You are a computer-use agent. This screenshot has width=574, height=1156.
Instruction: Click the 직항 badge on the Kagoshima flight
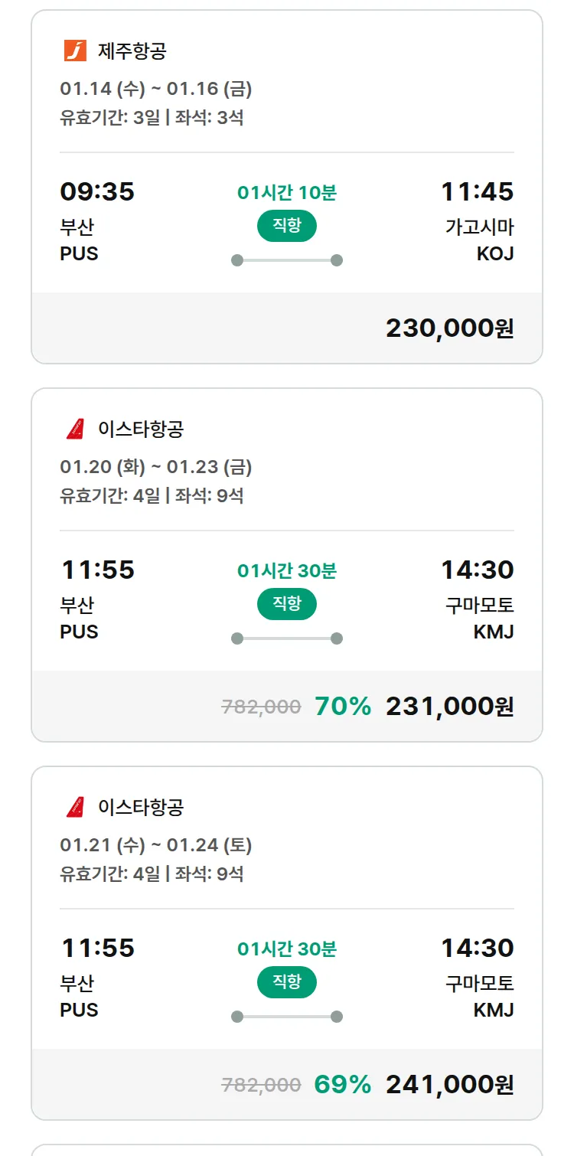(286, 226)
